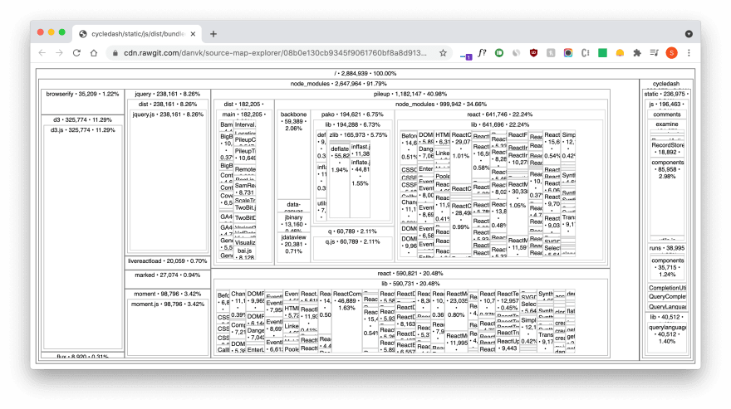Click the yellow bell extension icon
This screenshot has width=731, height=409.
tap(620, 53)
